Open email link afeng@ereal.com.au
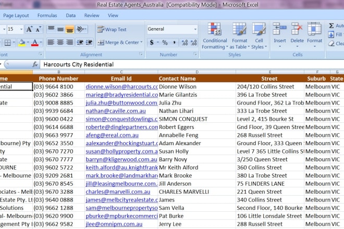Screen dimensions: 344x229 coord(112,135)
